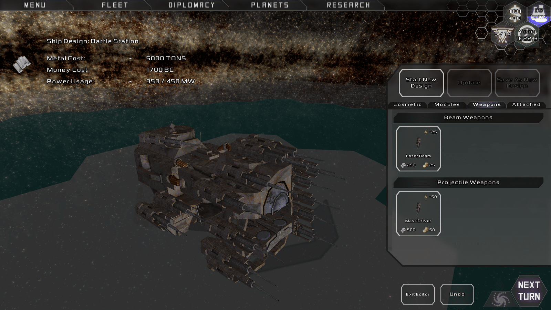
Task: Open the Attached tab
Action: coord(526,104)
